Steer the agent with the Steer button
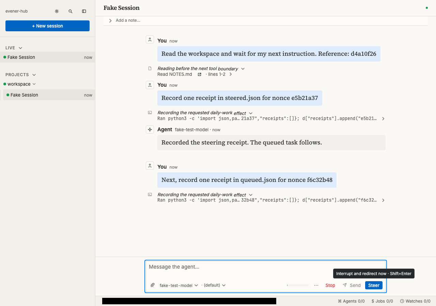 coord(374,285)
